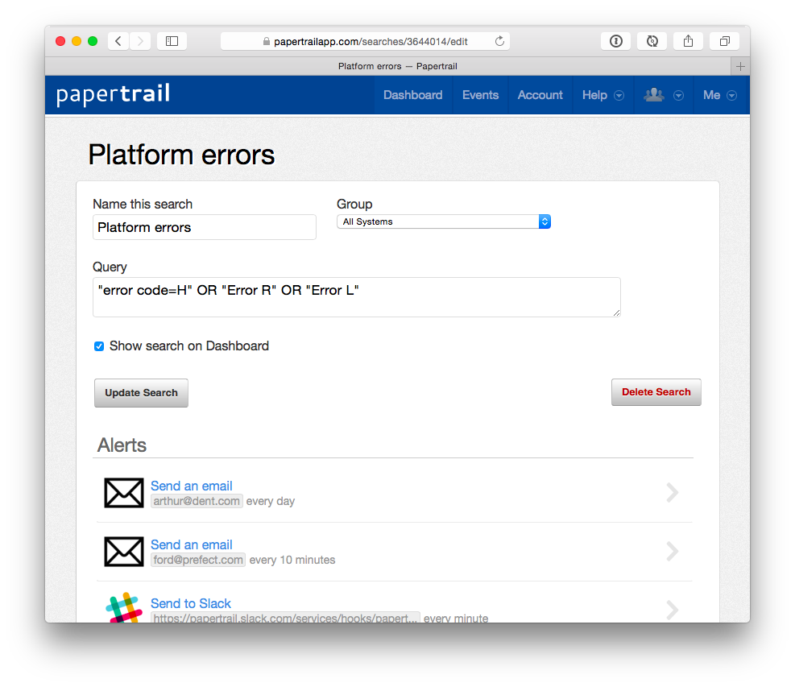Show all tabs overview icon

pos(725,41)
